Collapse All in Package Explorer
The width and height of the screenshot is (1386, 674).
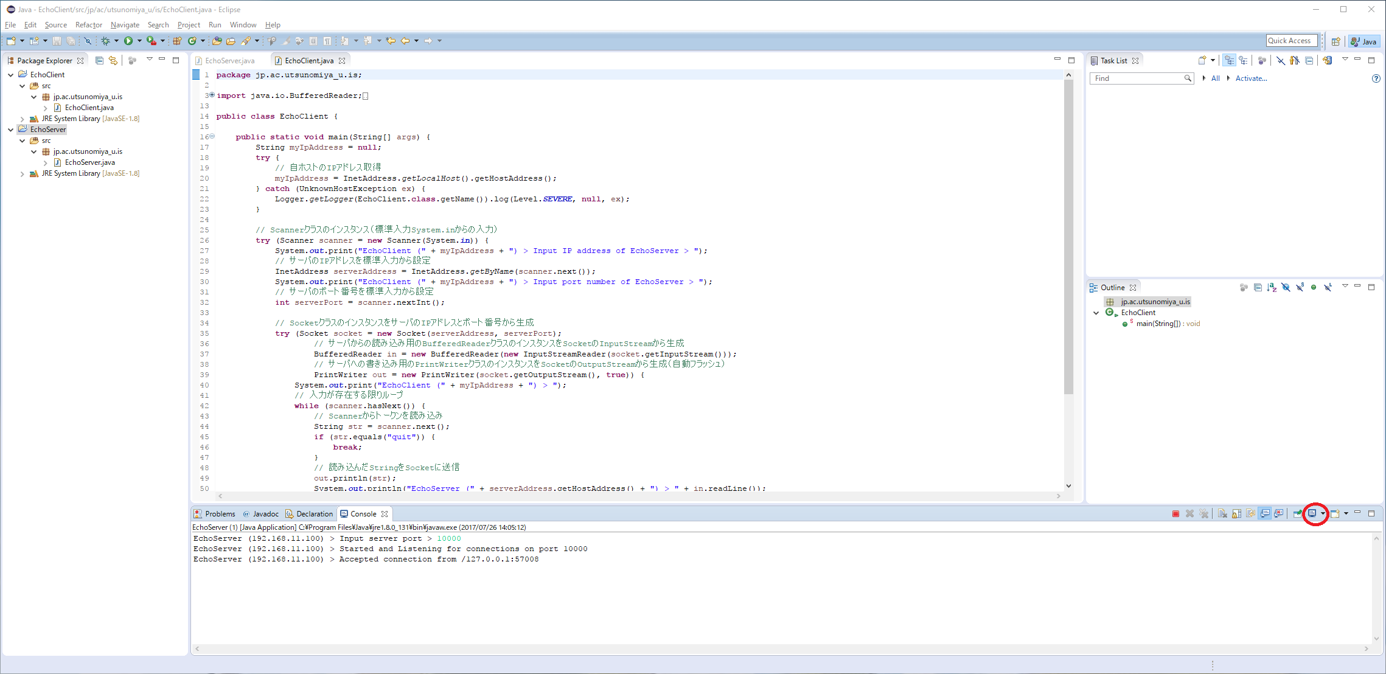99,60
